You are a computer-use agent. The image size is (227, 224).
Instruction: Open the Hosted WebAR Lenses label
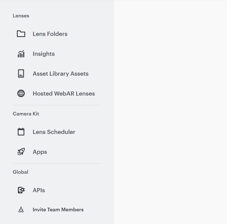64,94
